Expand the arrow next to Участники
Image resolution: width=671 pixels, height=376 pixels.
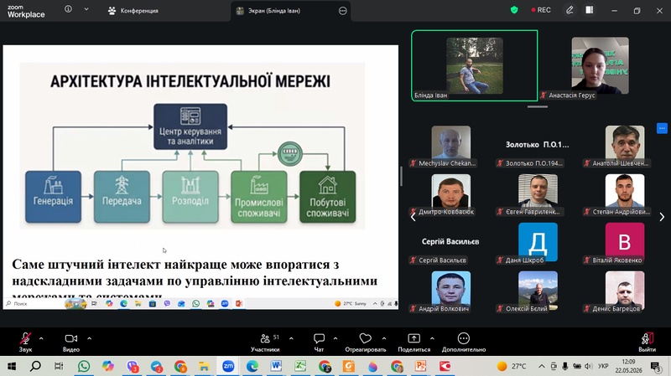click(291, 338)
